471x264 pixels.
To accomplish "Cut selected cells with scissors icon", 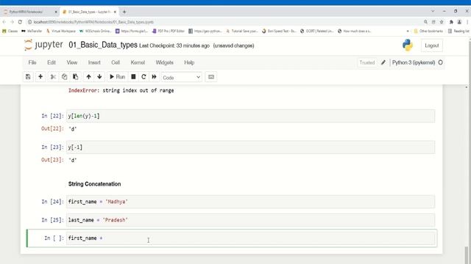I will coord(53,77).
